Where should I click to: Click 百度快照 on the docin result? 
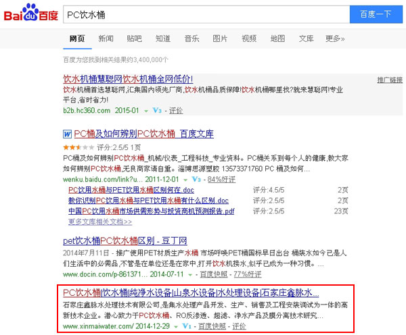(x=214, y=274)
